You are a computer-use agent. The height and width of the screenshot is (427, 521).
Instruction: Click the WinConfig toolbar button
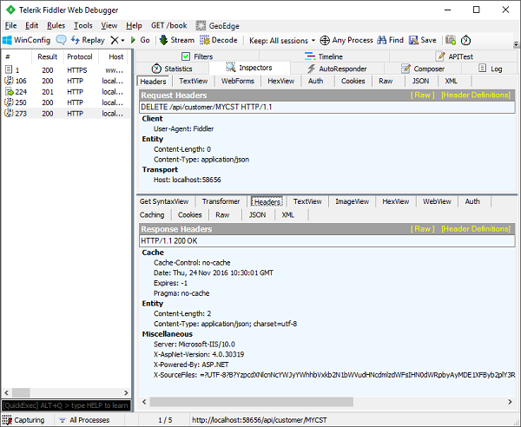point(26,40)
